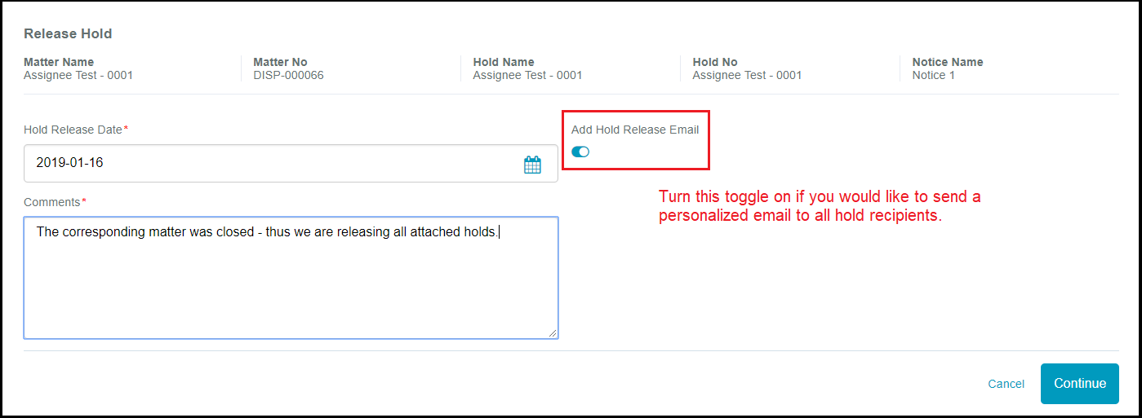Click the 'Notice Name' header label

click(x=948, y=62)
